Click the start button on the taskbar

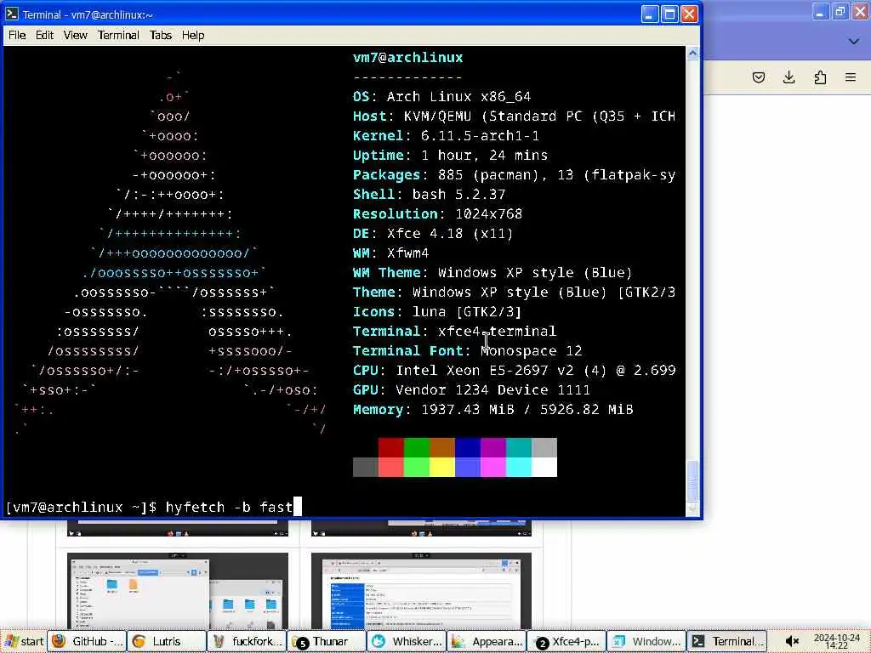coord(24,641)
